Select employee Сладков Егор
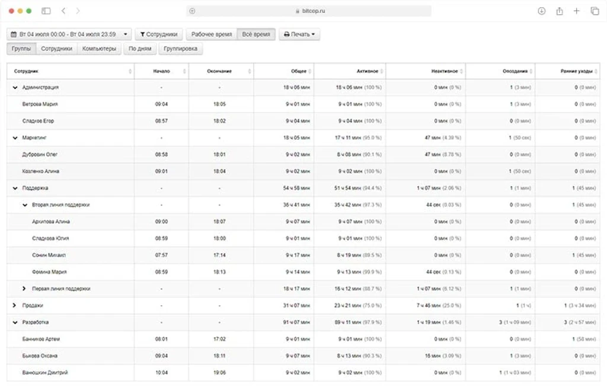Viewport: 607px width, 390px height. coord(38,121)
